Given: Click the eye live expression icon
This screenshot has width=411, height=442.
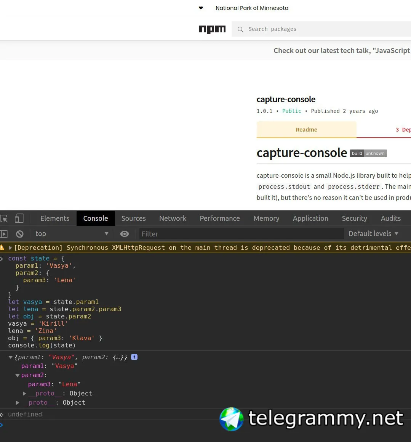Looking at the screenshot, I should (125, 234).
